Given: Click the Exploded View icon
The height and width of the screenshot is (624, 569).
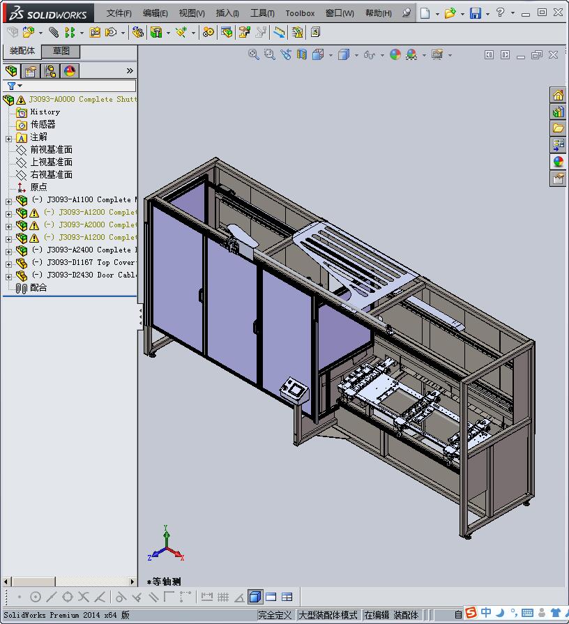Looking at the screenshot, I should (x=244, y=32).
